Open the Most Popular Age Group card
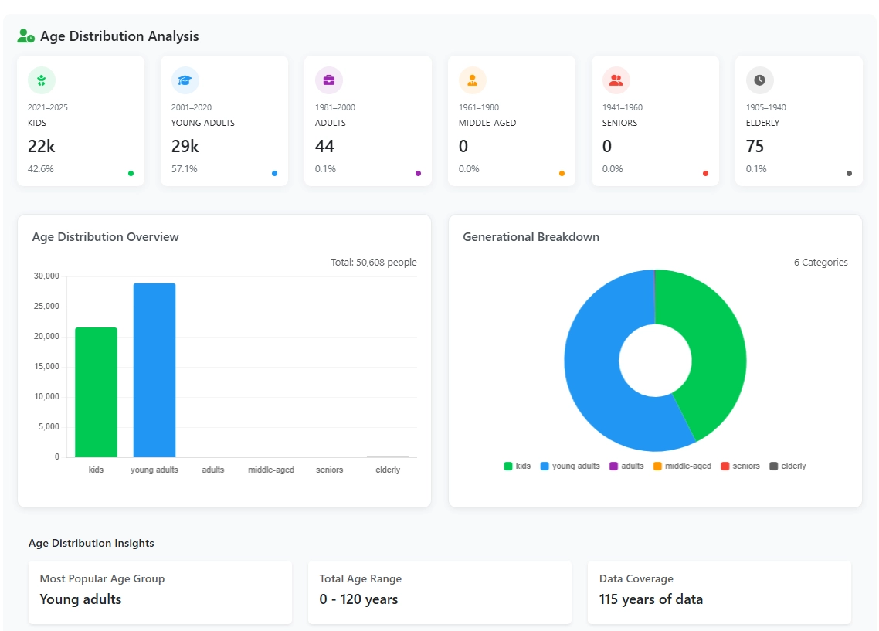The height and width of the screenshot is (631, 879). click(160, 592)
